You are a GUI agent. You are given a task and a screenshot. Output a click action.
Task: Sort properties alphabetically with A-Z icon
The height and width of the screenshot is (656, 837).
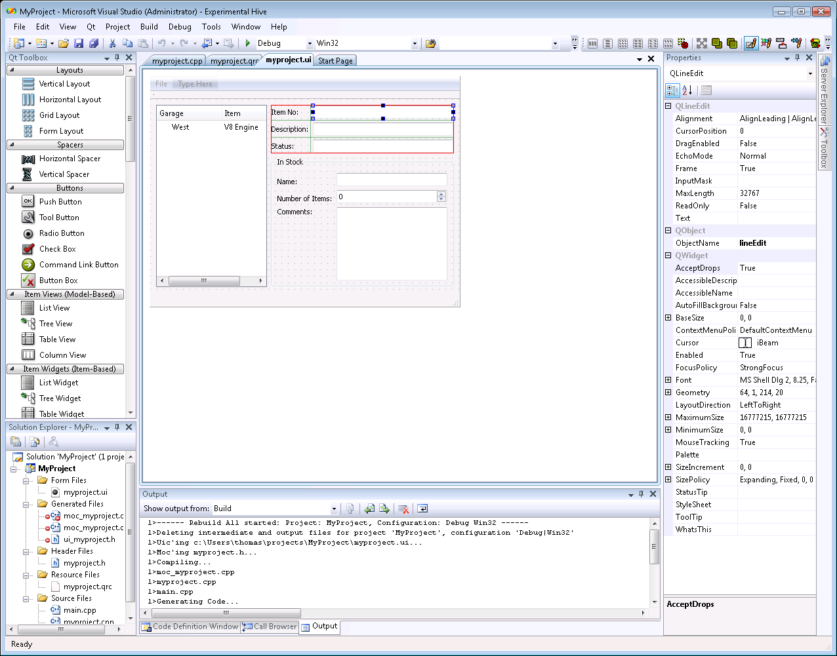coord(687,90)
